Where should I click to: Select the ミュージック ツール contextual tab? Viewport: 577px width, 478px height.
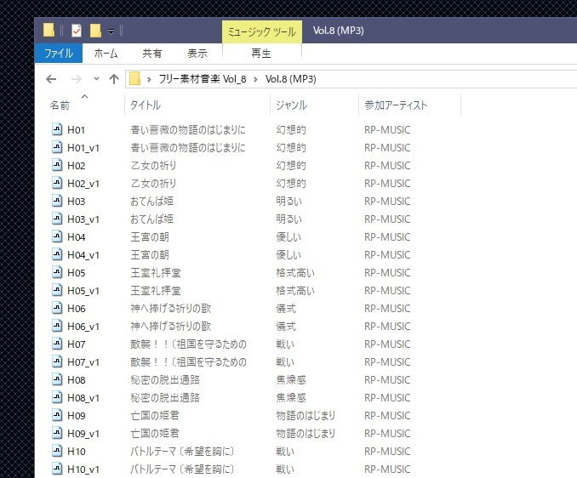pyautogui.click(x=262, y=32)
